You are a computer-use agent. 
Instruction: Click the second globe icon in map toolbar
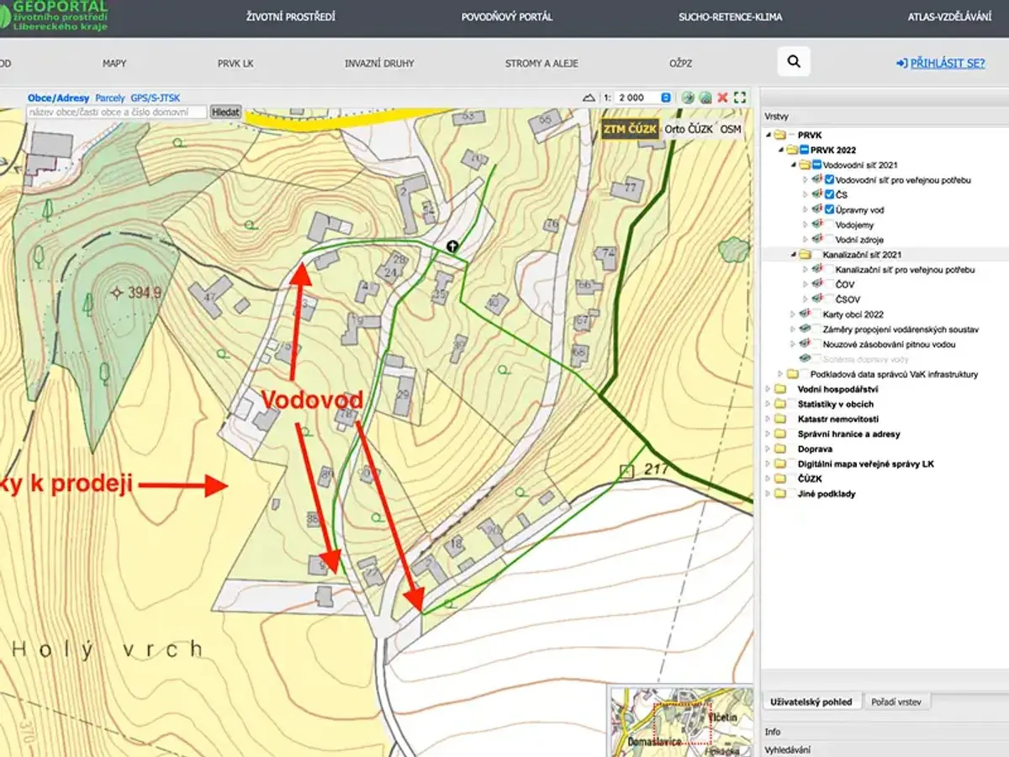[705, 98]
